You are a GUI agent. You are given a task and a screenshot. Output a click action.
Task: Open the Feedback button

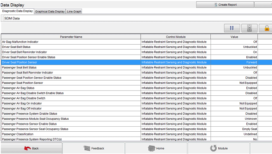(94, 148)
